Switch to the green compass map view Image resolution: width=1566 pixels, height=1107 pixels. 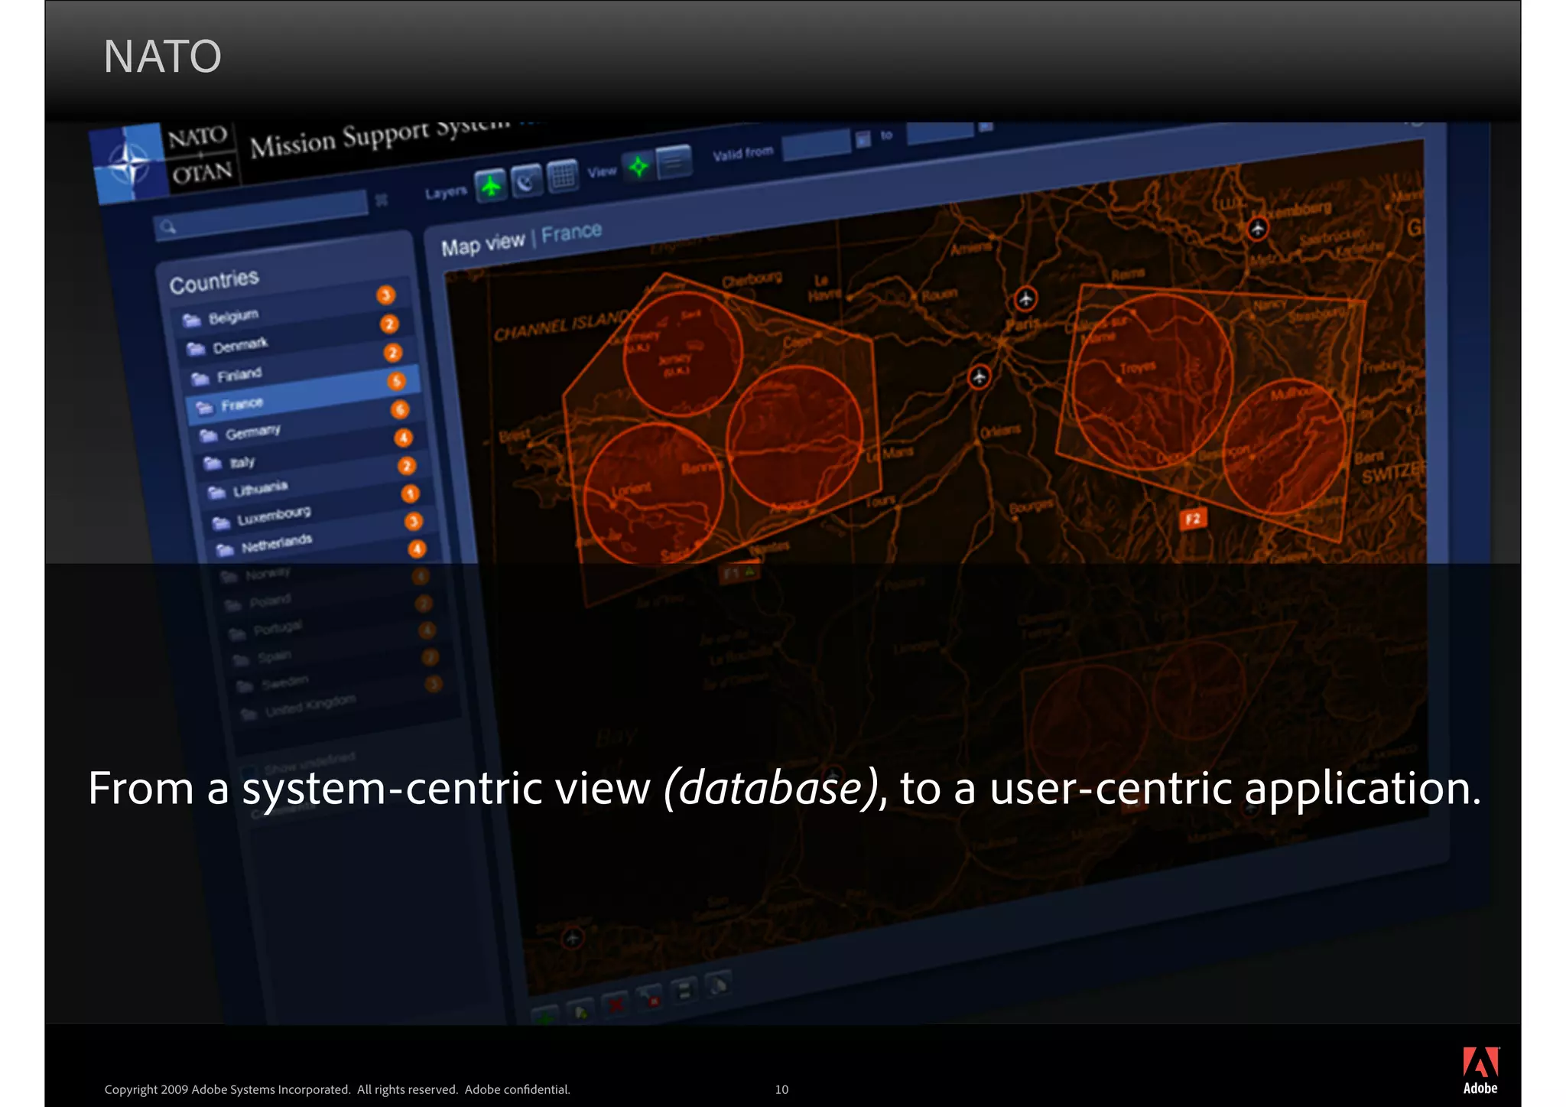[638, 166]
